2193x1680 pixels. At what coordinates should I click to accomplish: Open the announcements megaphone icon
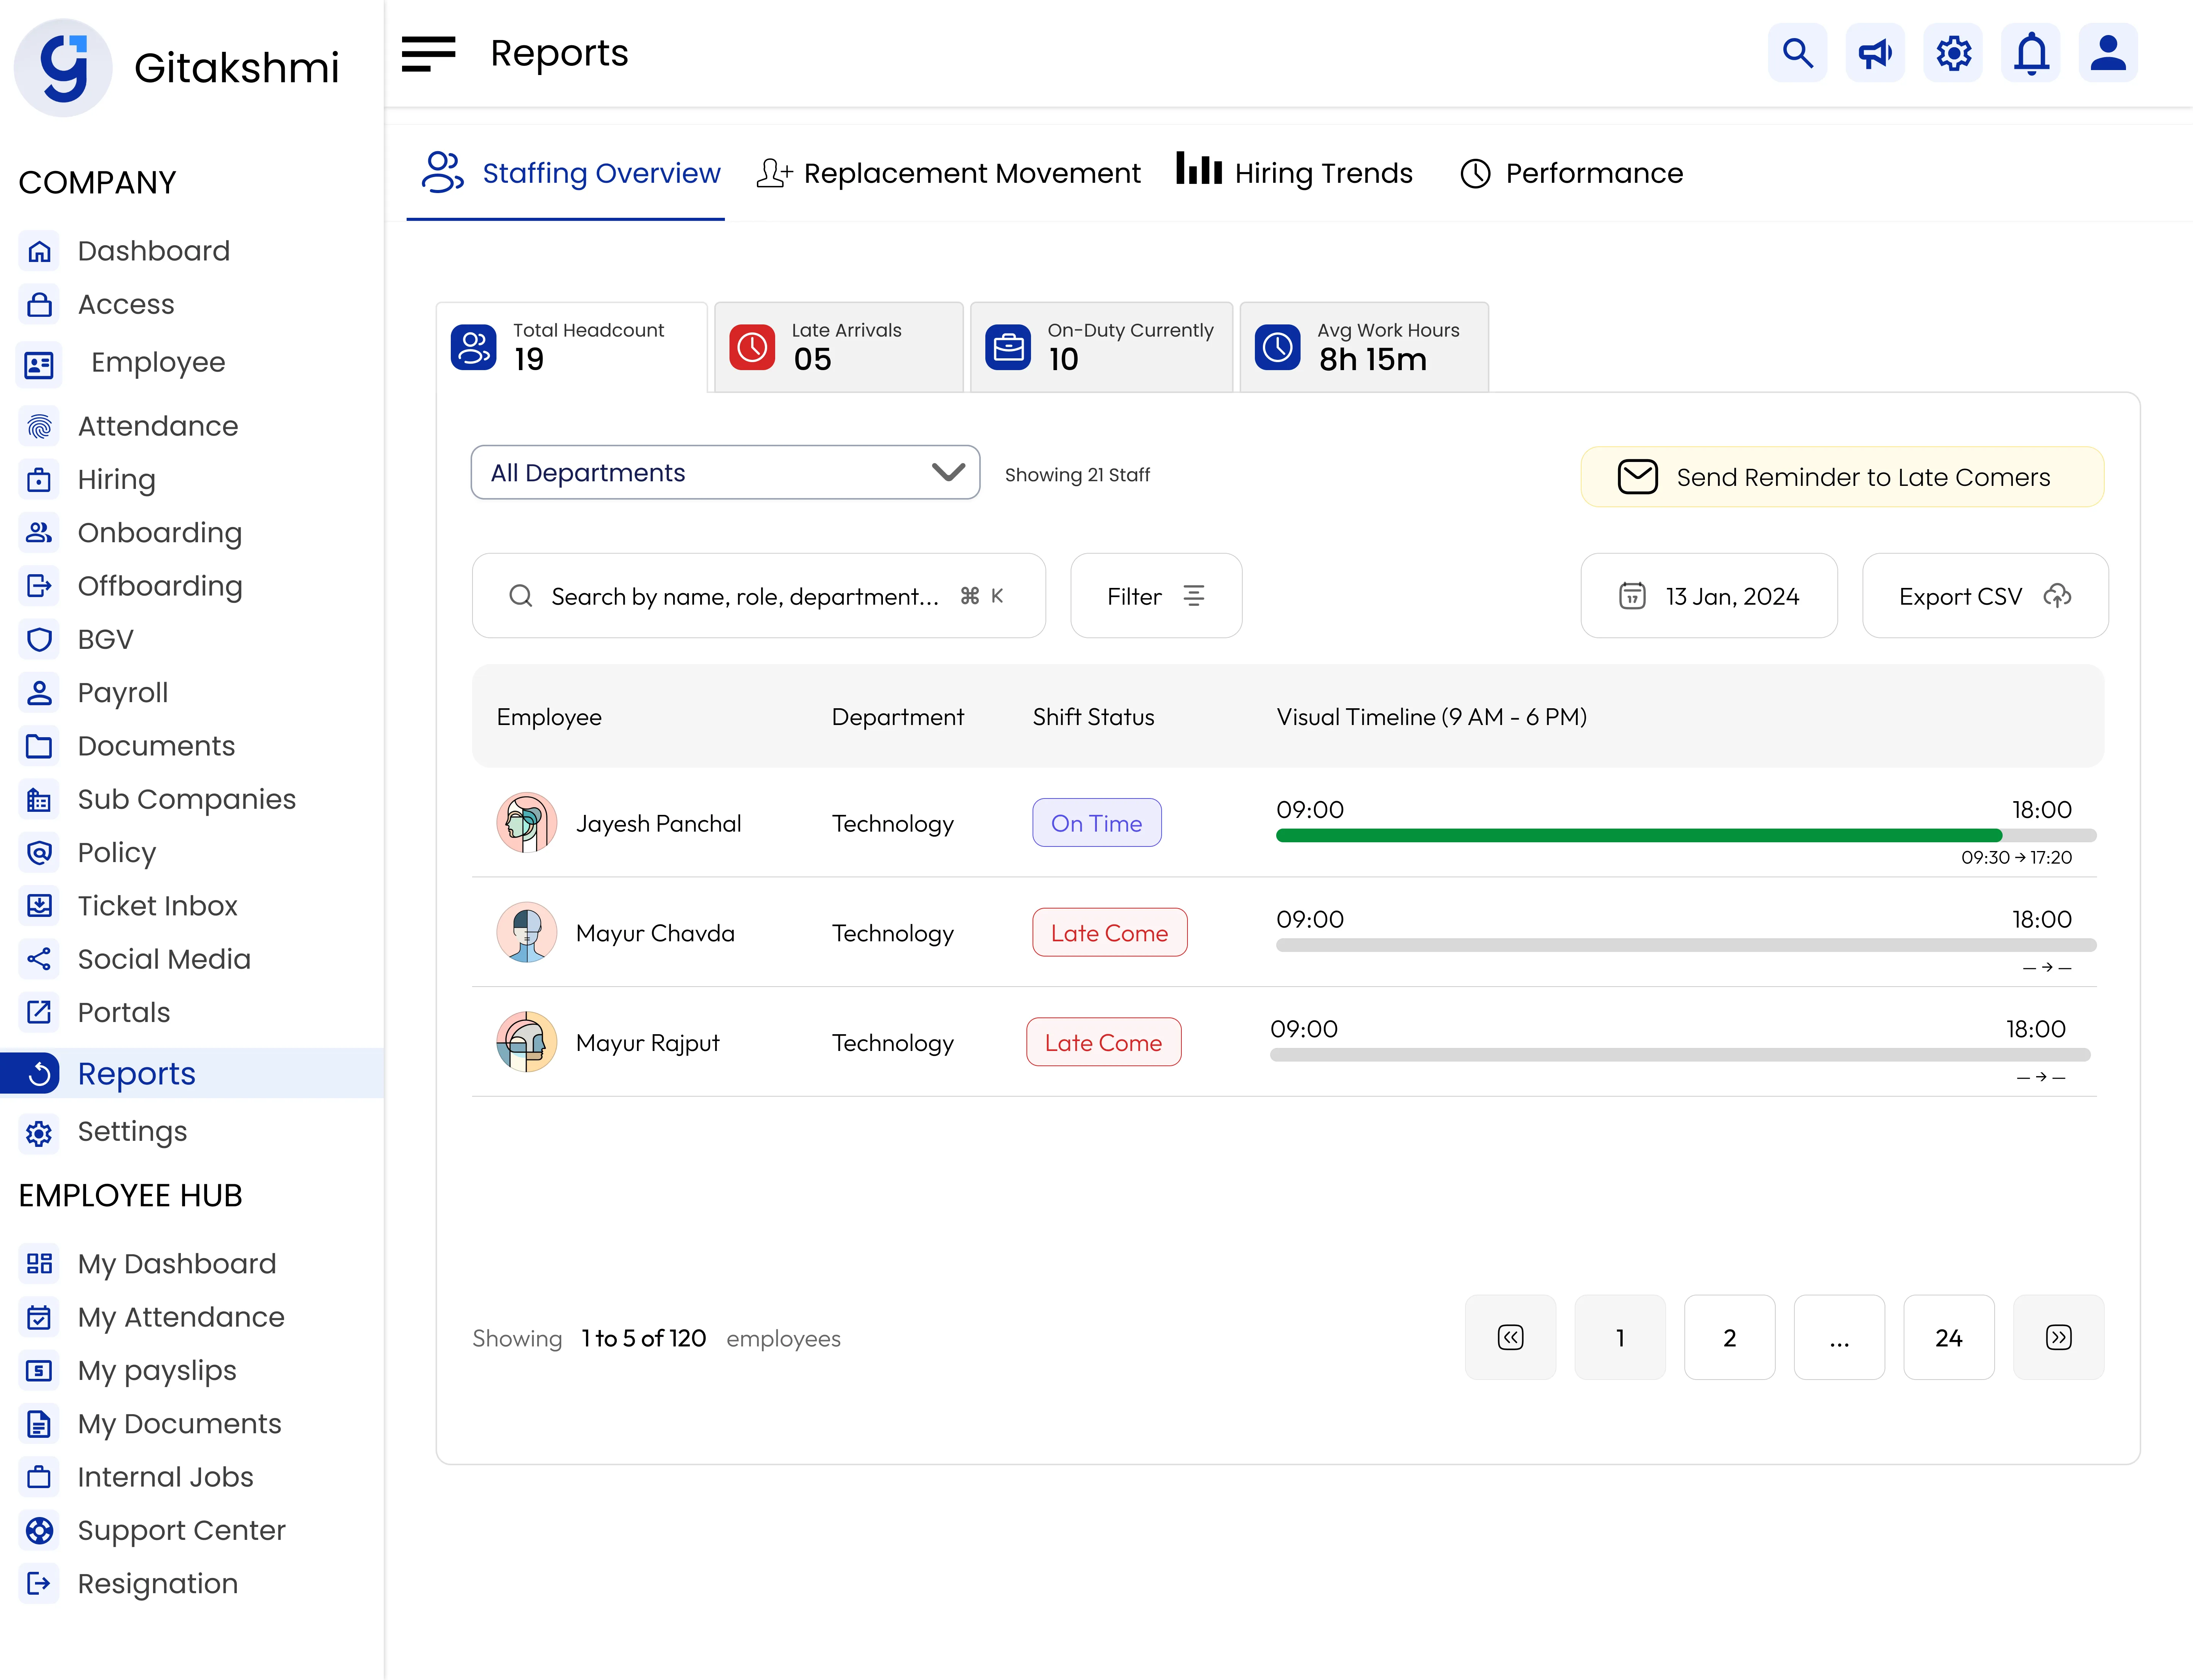click(1875, 53)
